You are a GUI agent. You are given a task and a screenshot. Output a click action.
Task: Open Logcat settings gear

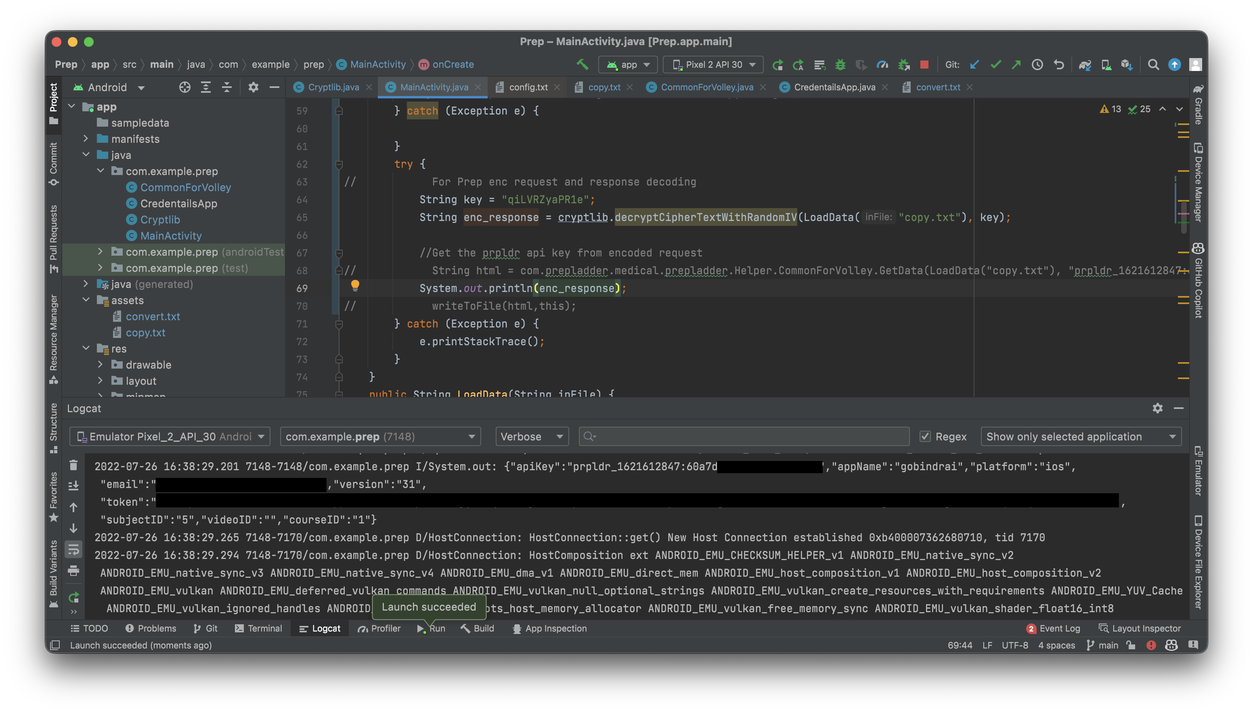coord(1157,408)
